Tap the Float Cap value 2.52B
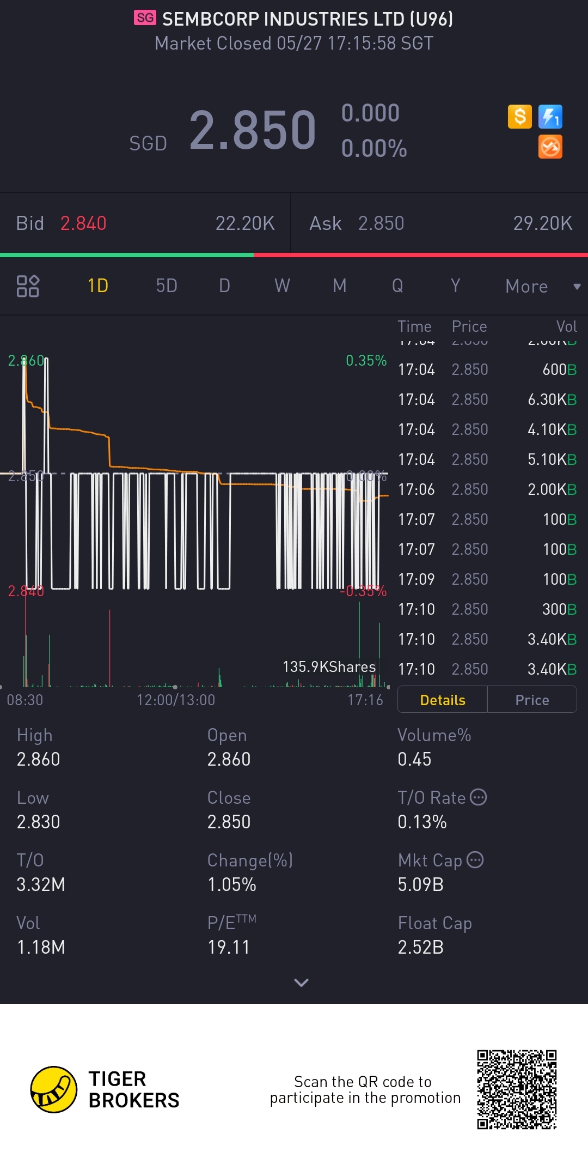Viewport: 588px width, 1176px height. pyautogui.click(x=420, y=947)
